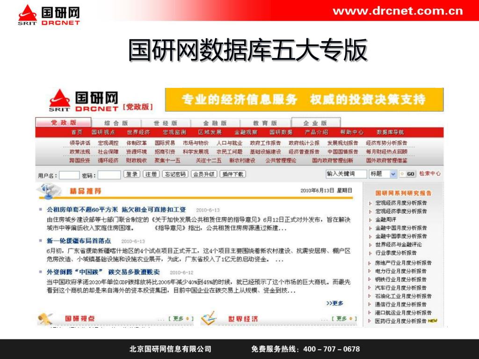The image size is (479, 359).
Task: Click the >>更多 link under 精品推荐
Action: click(335, 303)
